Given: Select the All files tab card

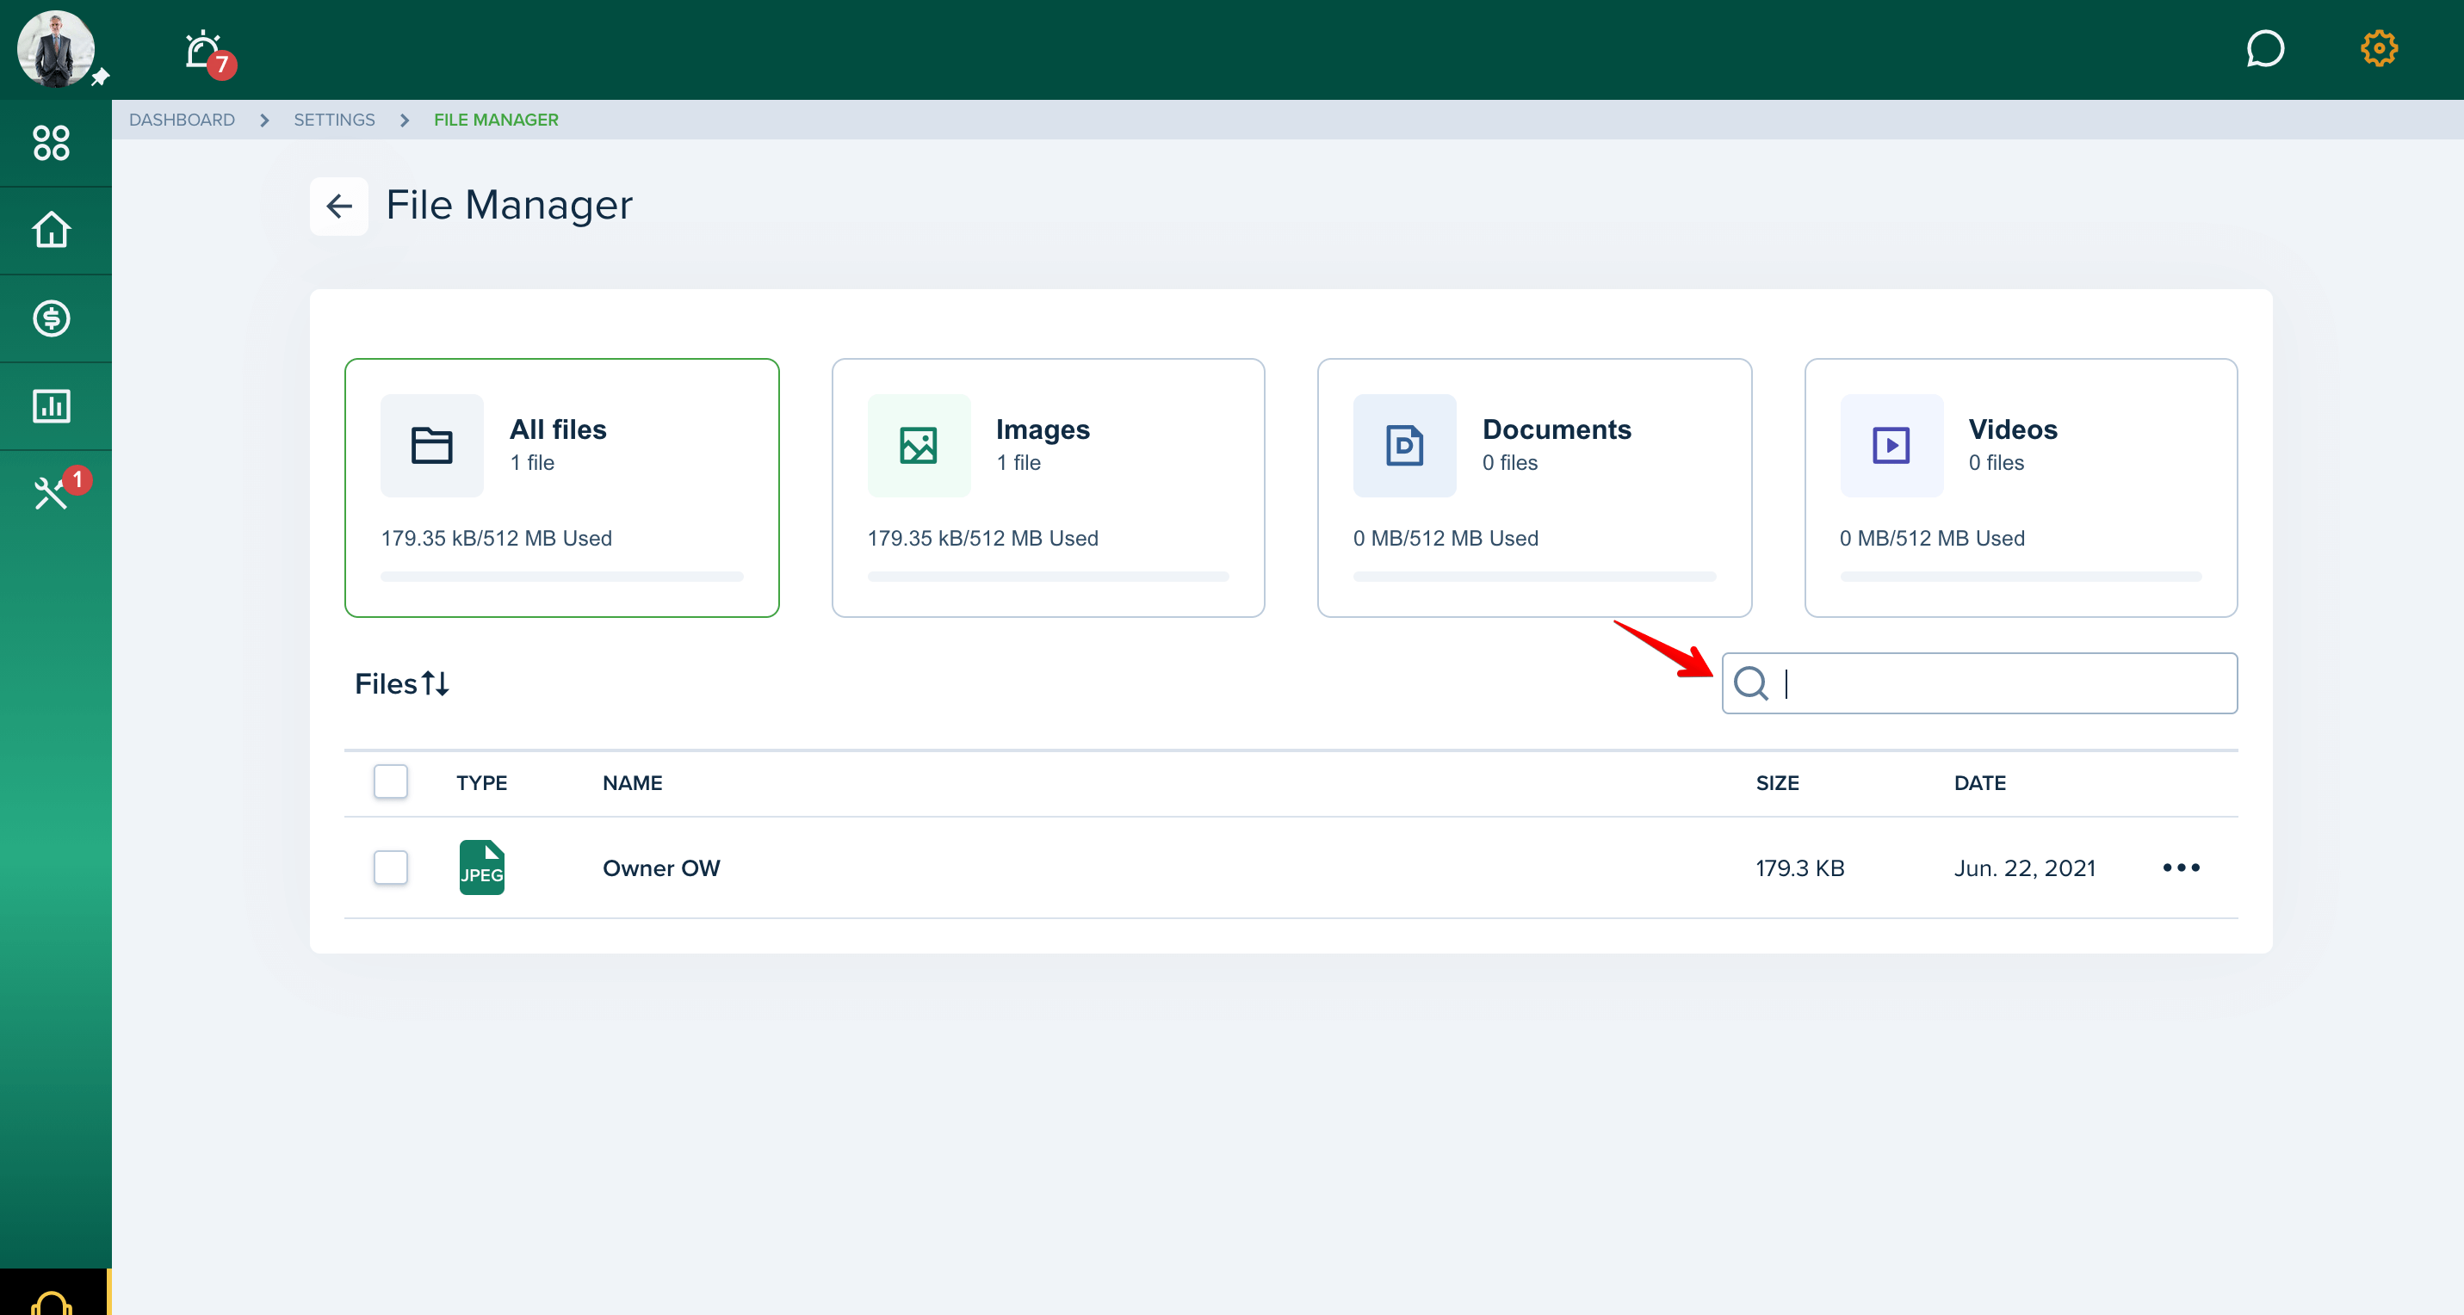Looking at the screenshot, I should pyautogui.click(x=561, y=488).
